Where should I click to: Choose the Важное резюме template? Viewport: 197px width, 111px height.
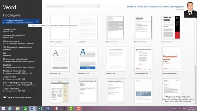click(x=143, y=27)
